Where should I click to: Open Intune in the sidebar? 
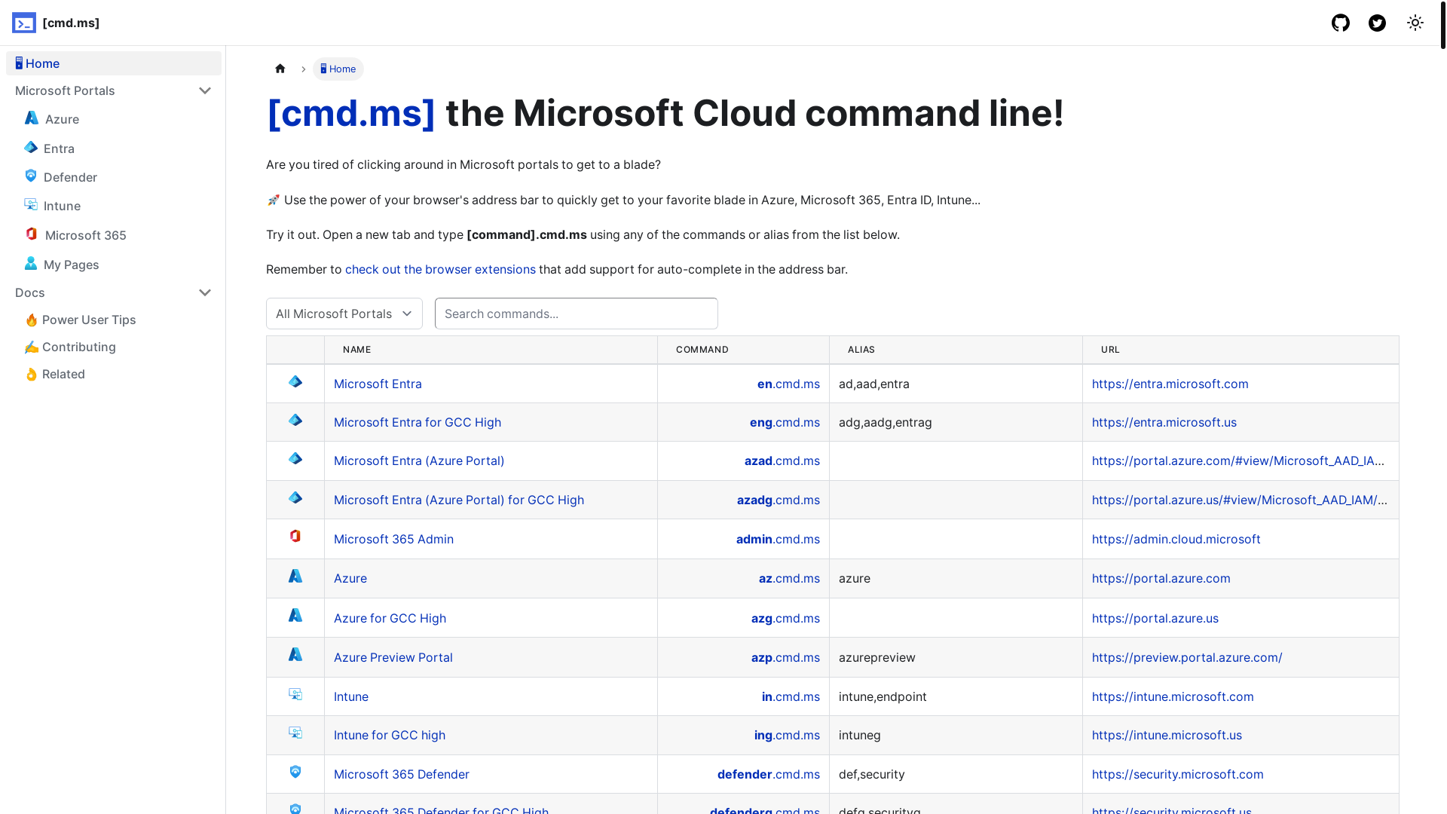(62, 206)
